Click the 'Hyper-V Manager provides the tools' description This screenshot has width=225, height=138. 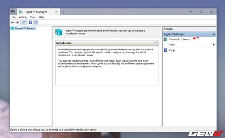pos(105,32)
